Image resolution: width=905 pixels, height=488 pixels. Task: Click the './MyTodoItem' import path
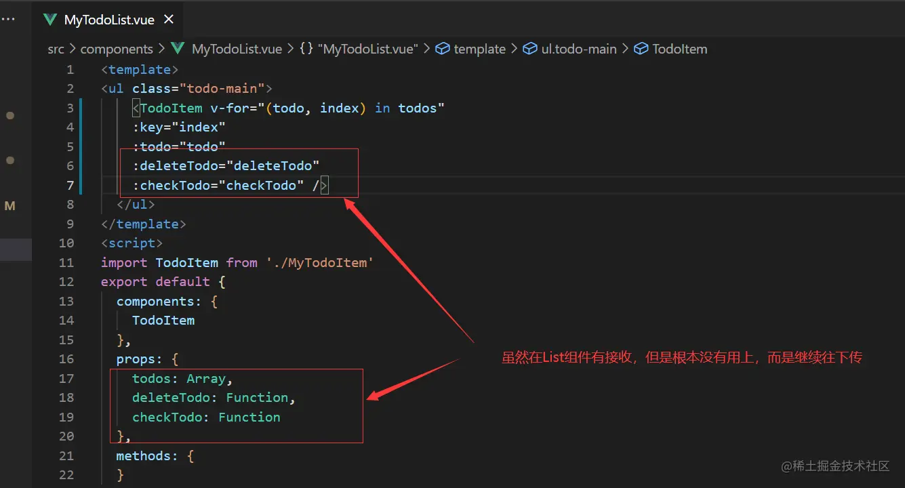pos(319,262)
